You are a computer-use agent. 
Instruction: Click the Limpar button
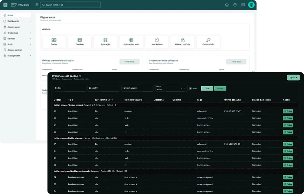click(220, 88)
